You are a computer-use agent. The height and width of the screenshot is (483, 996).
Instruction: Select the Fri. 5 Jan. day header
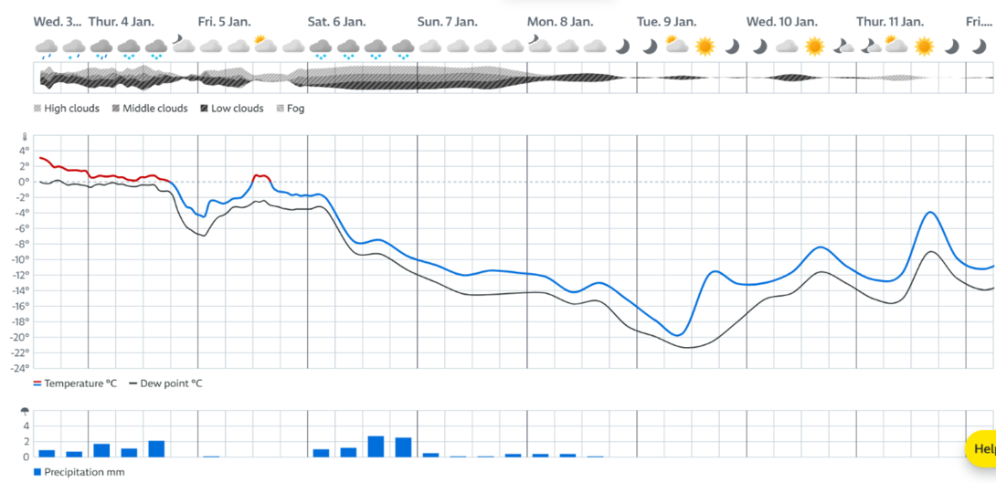point(225,22)
